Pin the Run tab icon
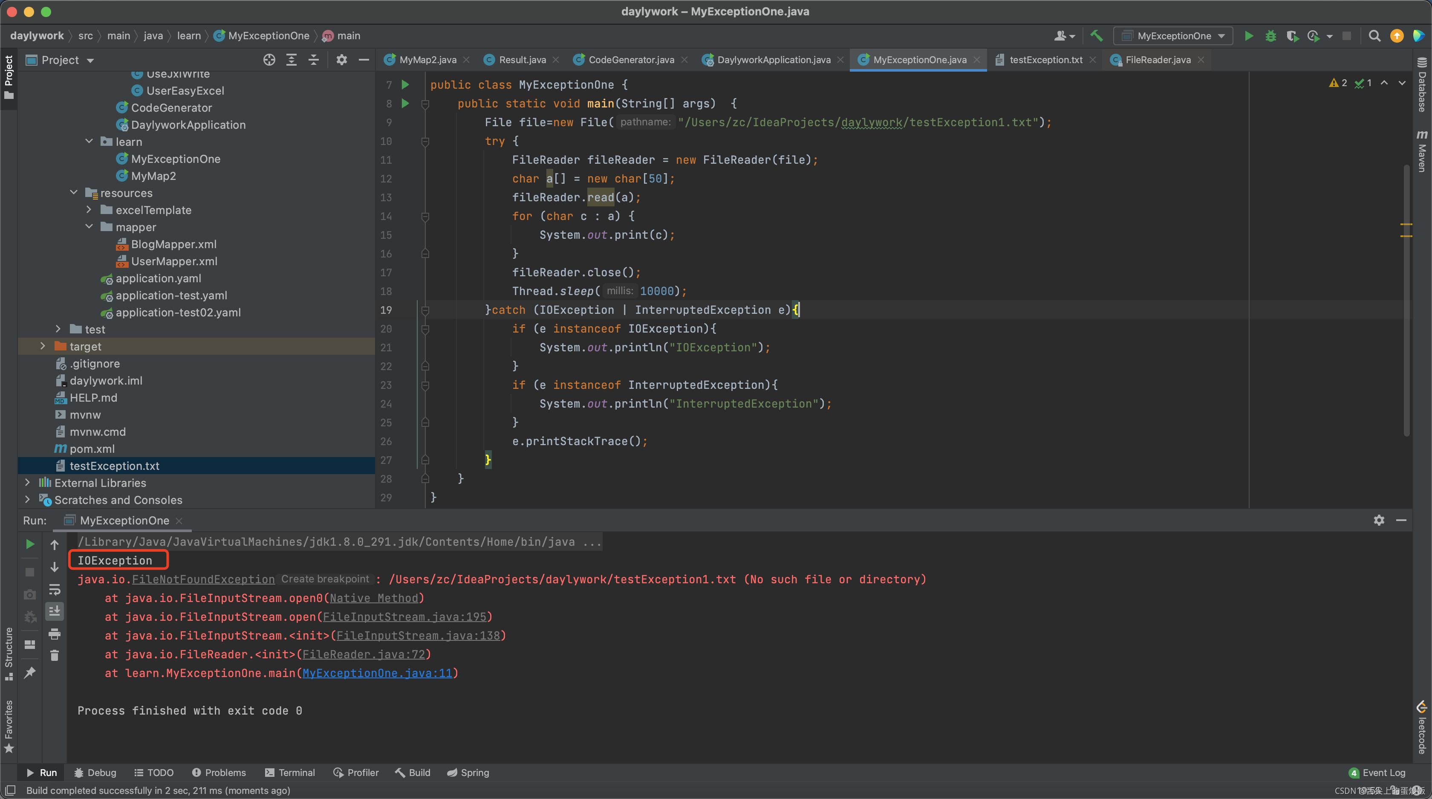Viewport: 1432px width, 799px height. [x=30, y=673]
